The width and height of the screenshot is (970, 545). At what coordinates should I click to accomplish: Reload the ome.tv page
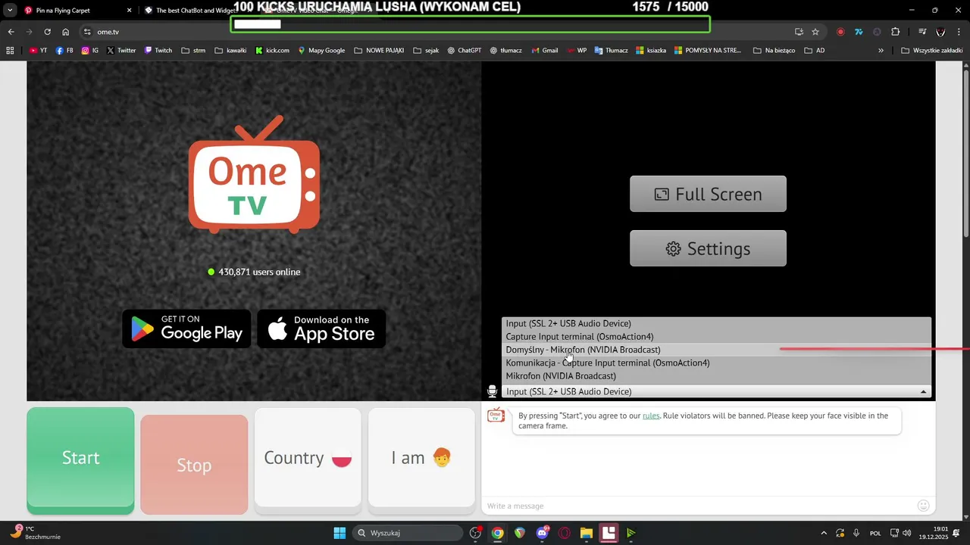[x=47, y=32]
